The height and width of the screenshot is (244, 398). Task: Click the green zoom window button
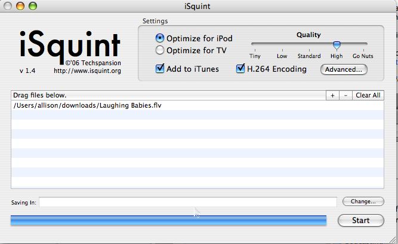click(x=32, y=6)
